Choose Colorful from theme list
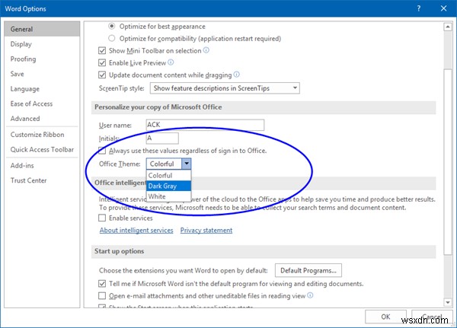Viewport: 457px width, 328px height. coord(168,175)
